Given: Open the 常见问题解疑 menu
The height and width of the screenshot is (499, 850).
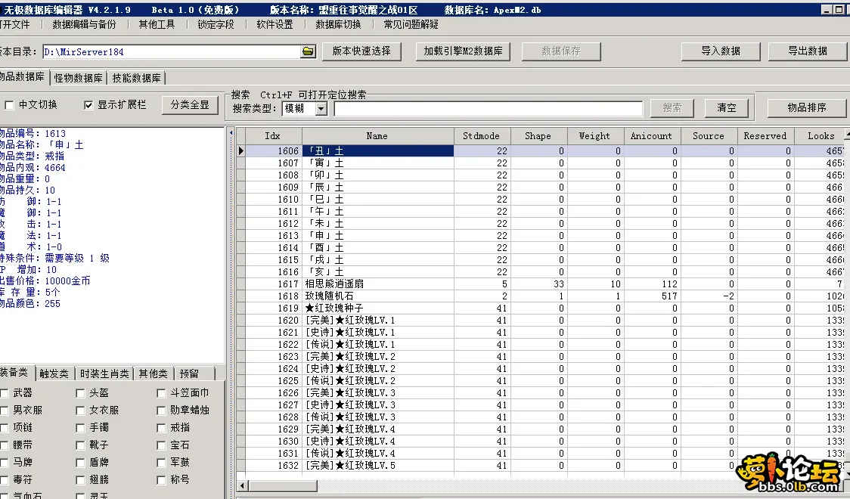Looking at the screenshot, I should [411, 24].
